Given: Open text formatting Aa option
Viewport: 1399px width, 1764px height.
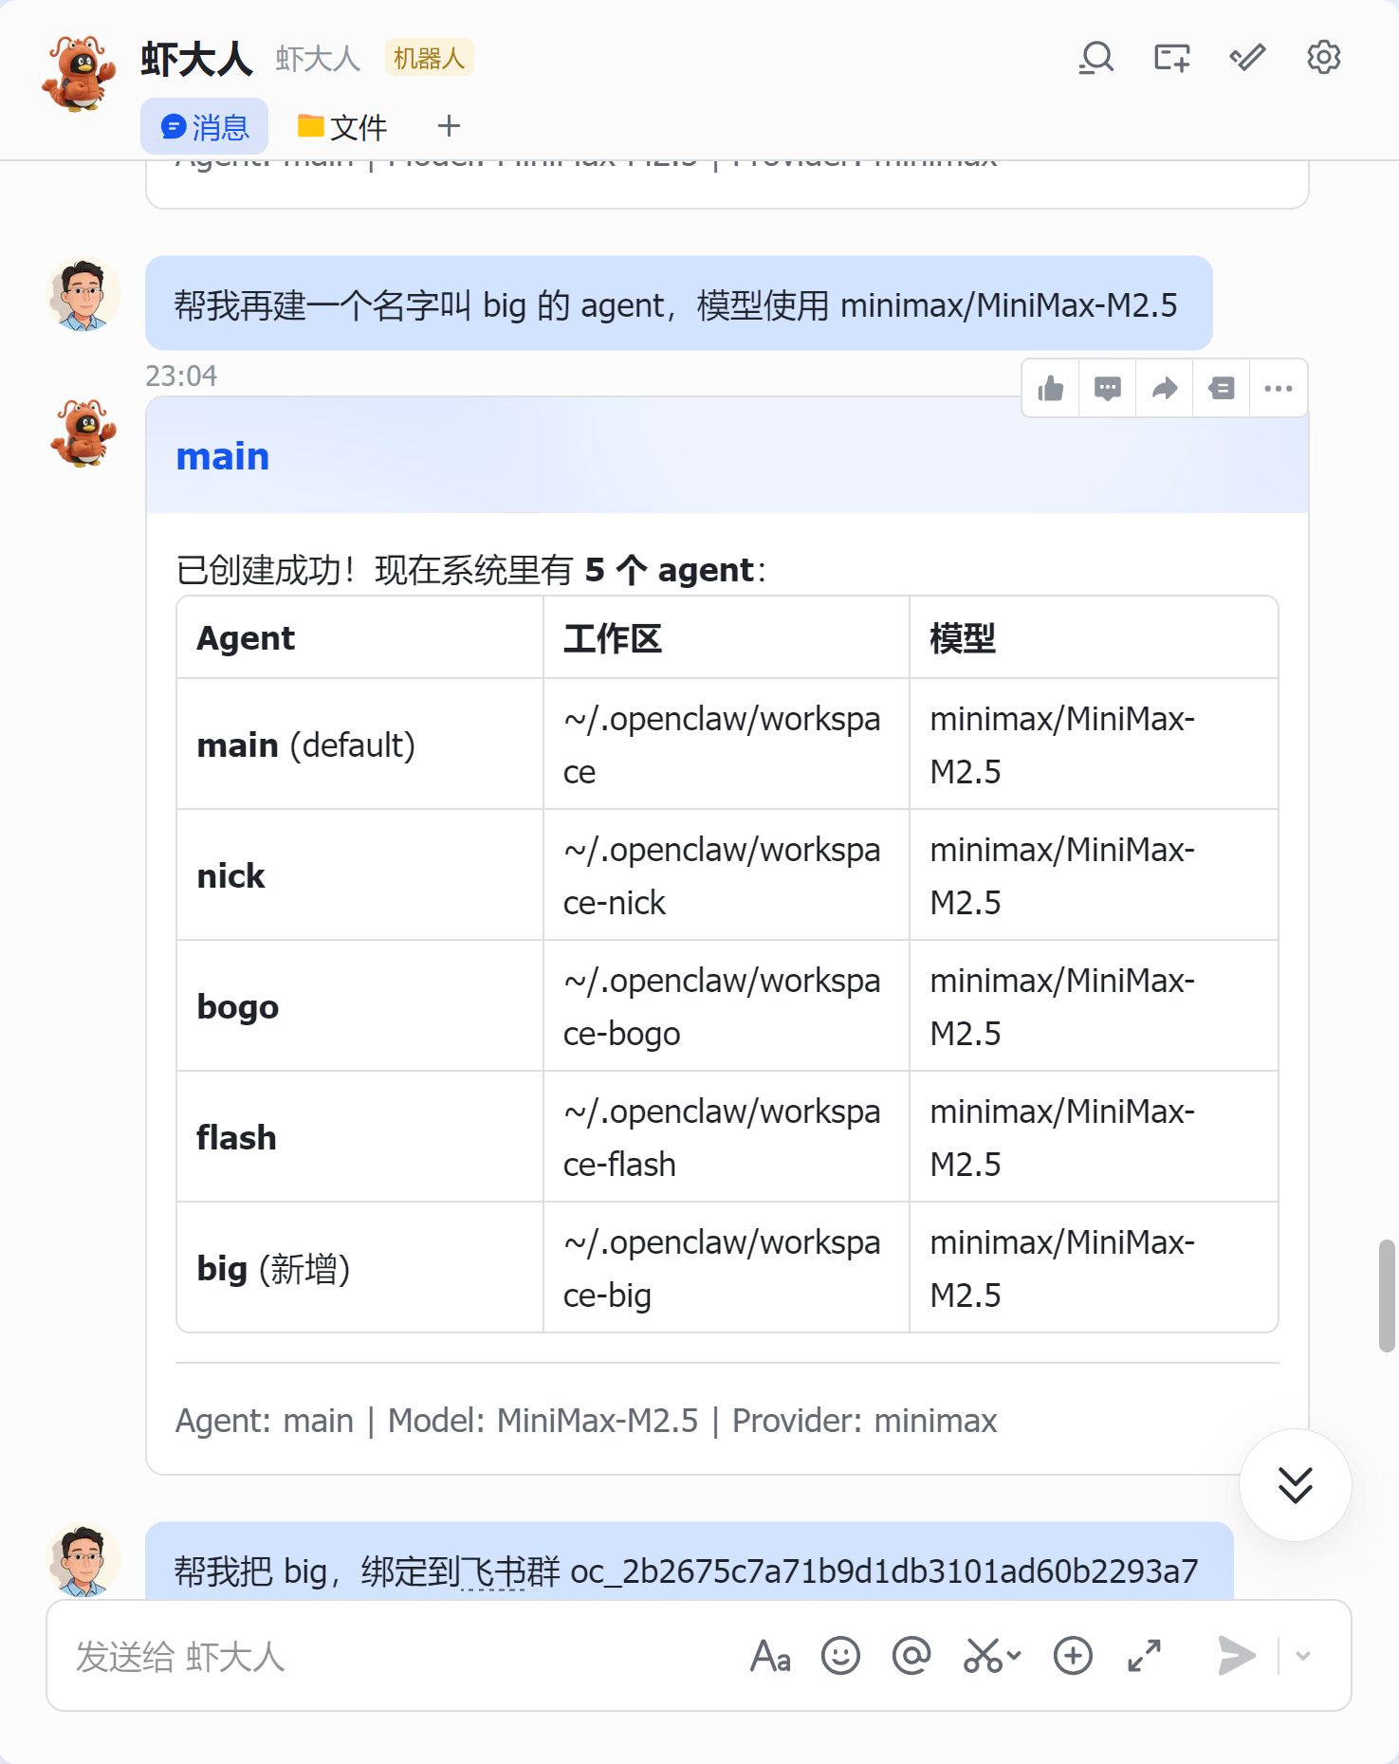Looking at the screenshot, I should tap(770, 1656).
